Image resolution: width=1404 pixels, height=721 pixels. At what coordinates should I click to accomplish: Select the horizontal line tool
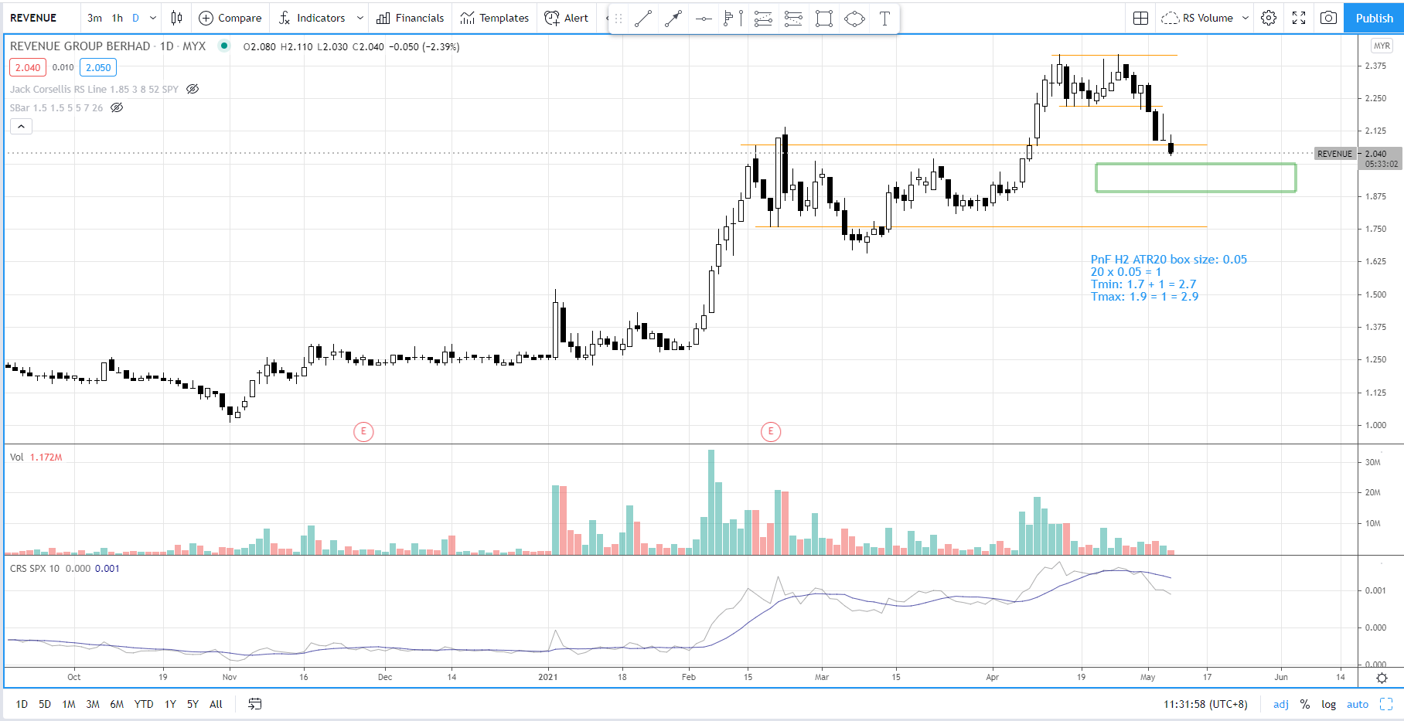tap(704, 19)
